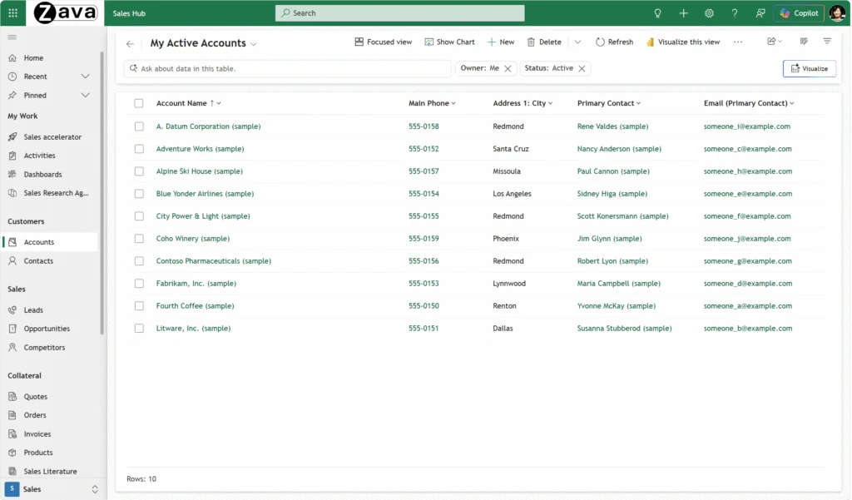Open the Copilot pane
Screen dimensions: 852x500
click(x=799, y=13)
